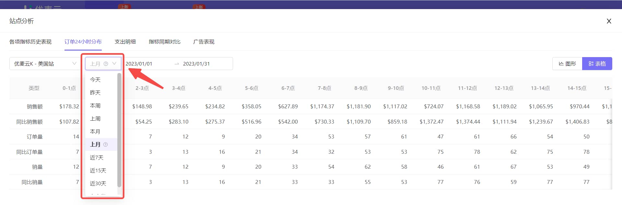Image resolution: width=622 pixels, height=205 pixels.
Task: Switch view to 图形 mode
Action: click(567, 64)
